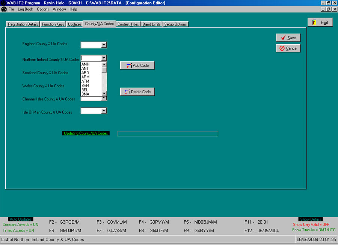The image size is (338, 245).
Task: Toggle Timed Awards status
Action: tap(18, 230)
